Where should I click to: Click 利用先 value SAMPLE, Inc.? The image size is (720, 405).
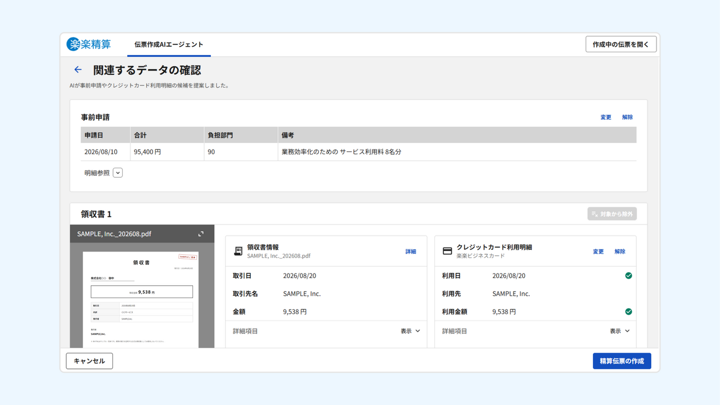[511, 294]
